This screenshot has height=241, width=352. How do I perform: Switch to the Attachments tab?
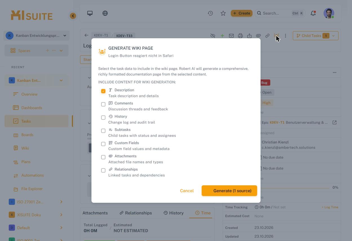95,213
